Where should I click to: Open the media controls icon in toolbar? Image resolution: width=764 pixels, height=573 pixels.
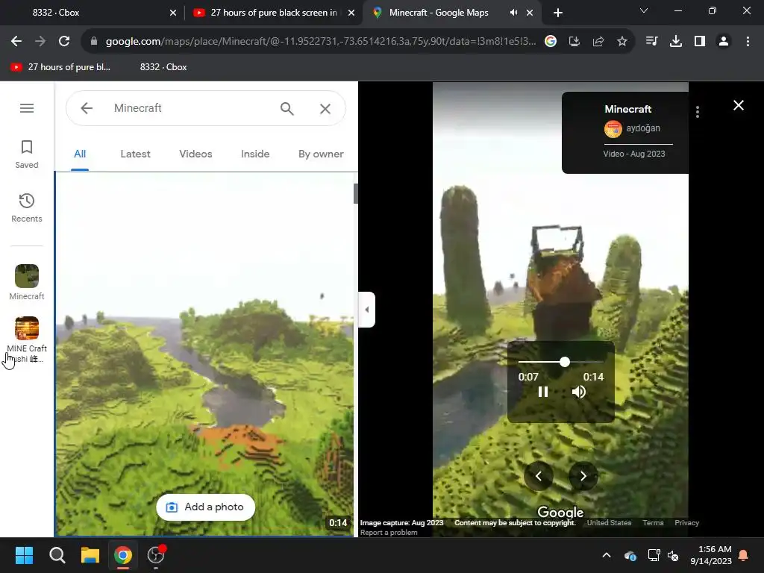(651, 42)
